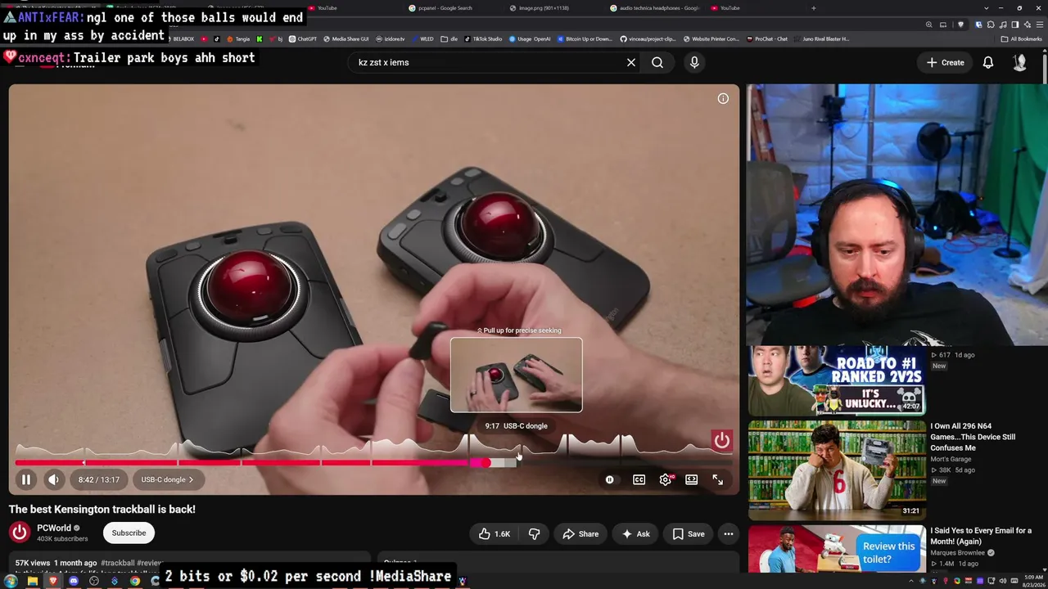Subscribe to PCWorld
1048x589 pixels.
click(x=129, y=533)
